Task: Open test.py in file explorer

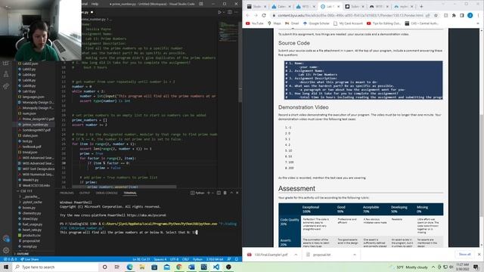Action: point(27,141)
